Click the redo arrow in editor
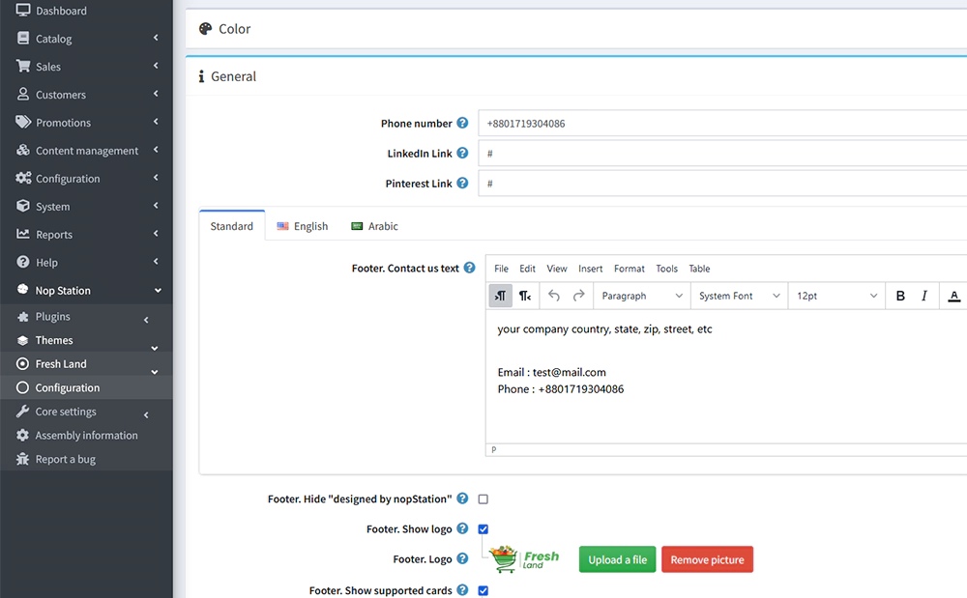 579,296
